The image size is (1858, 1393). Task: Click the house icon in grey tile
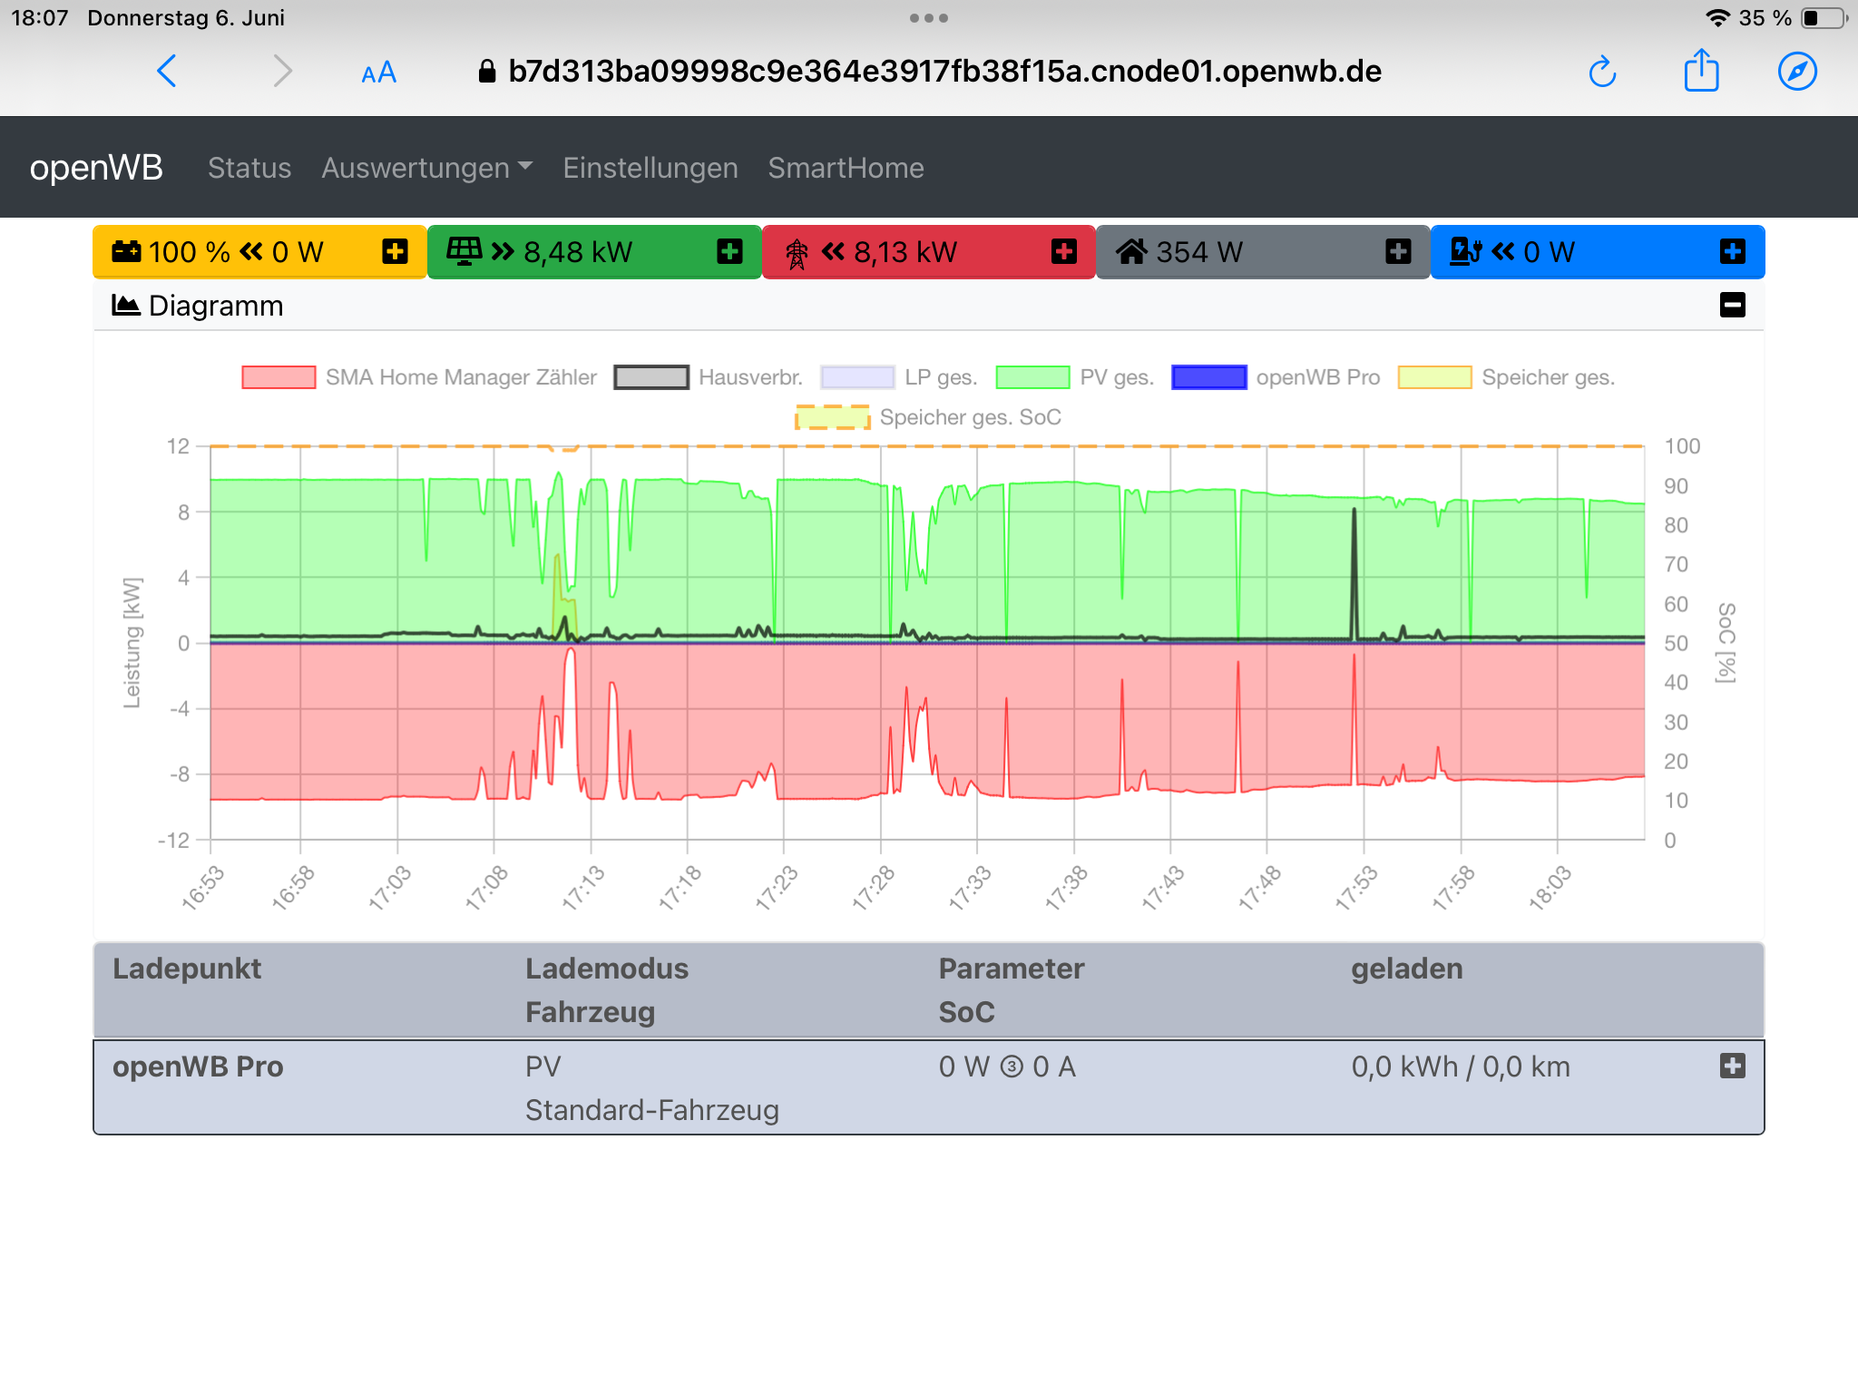tap(1131, 251)
